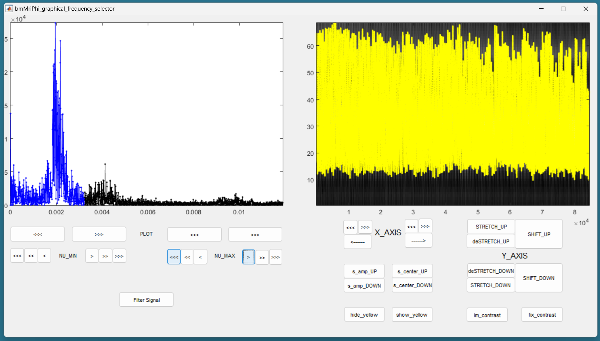Click the NU_MAX label
The width and height of the screenshot is (600, 341).
click(225, 256)
